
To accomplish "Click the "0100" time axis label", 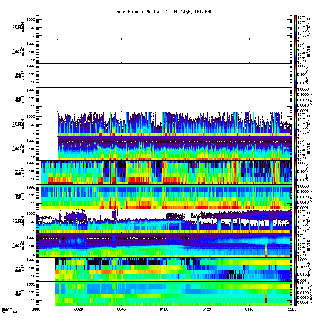I will tap(164, 309).
